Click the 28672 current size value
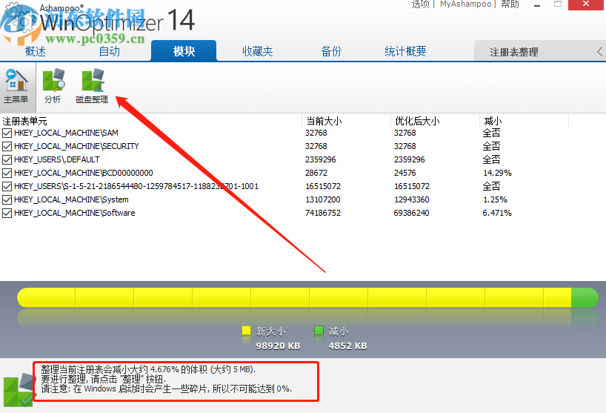Screen dimensions: 606x413 click(x=316, y=173)
